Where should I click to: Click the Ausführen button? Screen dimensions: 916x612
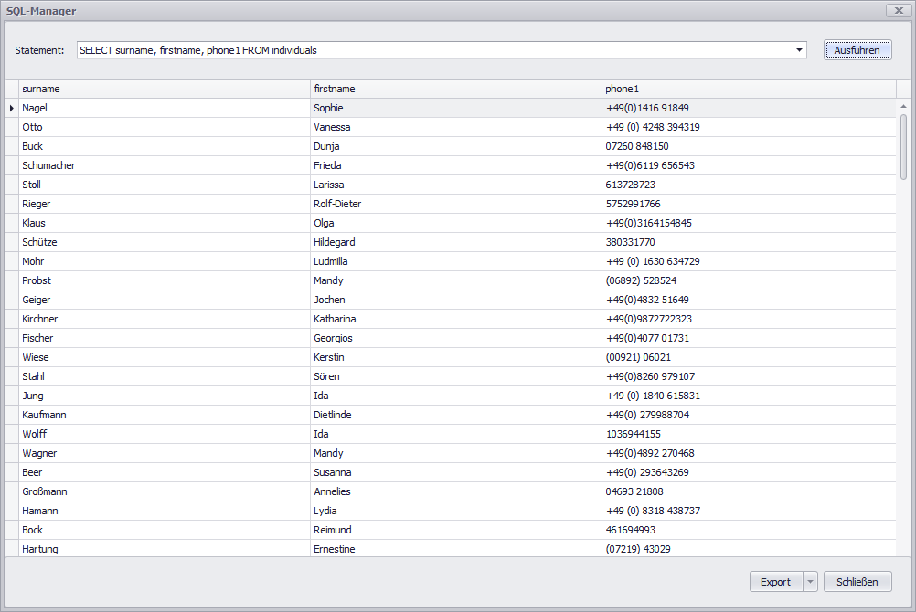point(857,50)
